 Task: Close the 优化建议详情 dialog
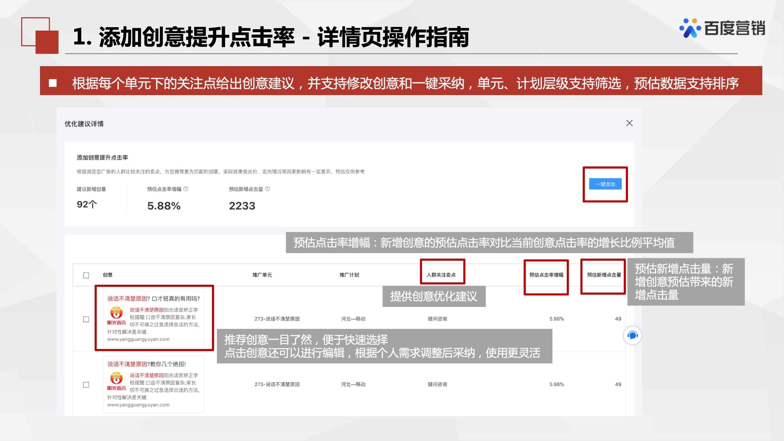(x=630, y=124)
